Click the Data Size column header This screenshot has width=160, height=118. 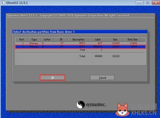coord(133,39)
